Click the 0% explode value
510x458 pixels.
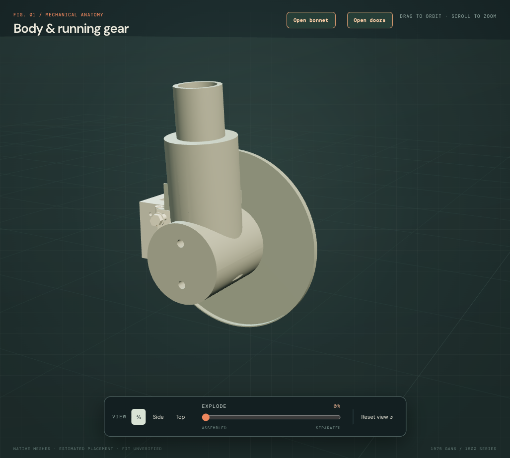(337, 406)
